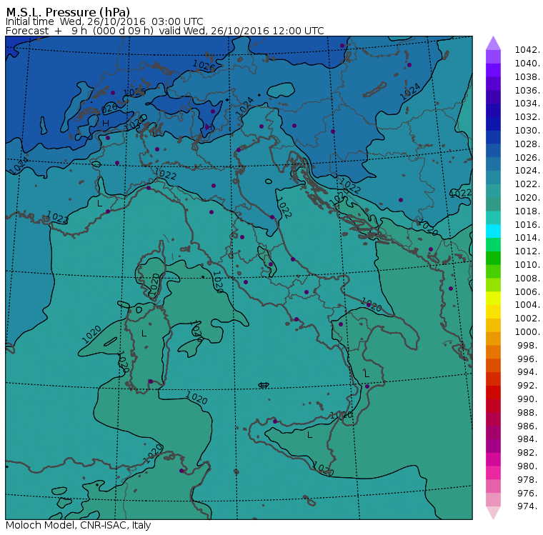
Task: Click the '998.' legend label
Action: click(x=529, y=346)
